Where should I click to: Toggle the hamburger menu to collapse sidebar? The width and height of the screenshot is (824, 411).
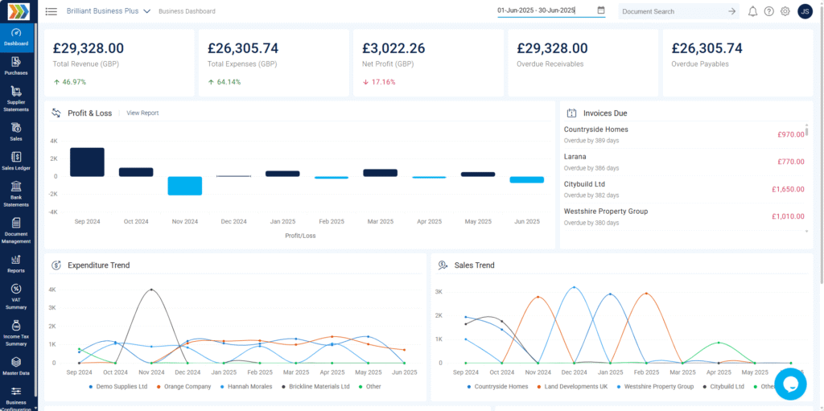click(51, 11)
